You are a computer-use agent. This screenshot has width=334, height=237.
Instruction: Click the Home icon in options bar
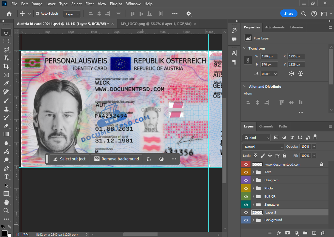(x=9, y=14)
